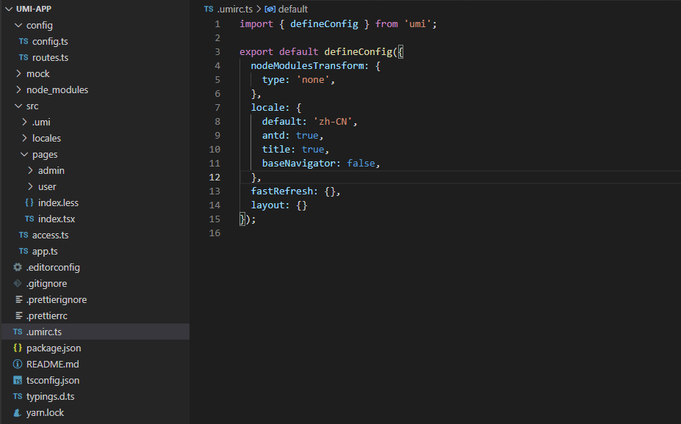Expand the locales folder chevron

[x=24, y=139]
